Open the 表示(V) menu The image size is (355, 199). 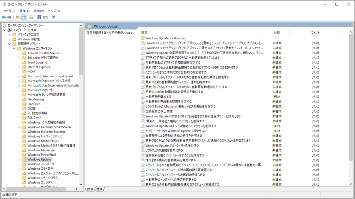tap(39, 11)
